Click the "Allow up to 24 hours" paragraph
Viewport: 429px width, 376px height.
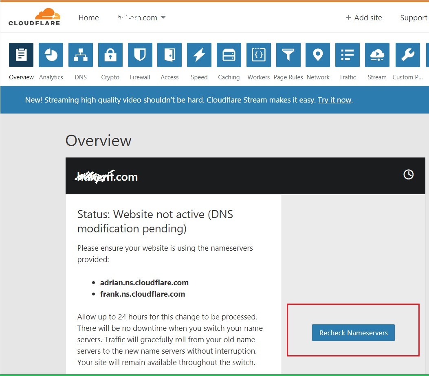pos(170,340)
